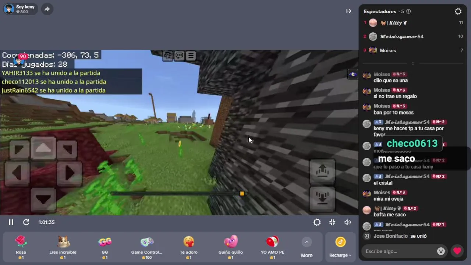Send the YO AMO PE gift
471x265 pixels.
273,247
